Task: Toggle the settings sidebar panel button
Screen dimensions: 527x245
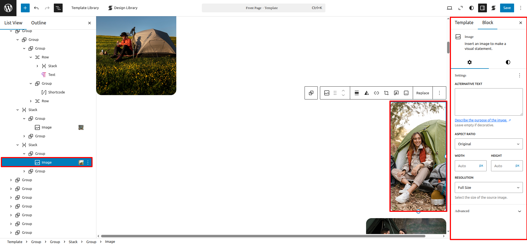Action: click(482, 8)
